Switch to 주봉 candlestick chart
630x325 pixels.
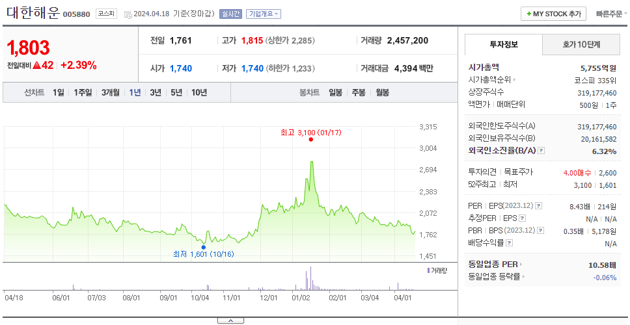click(x=359, y=93)
